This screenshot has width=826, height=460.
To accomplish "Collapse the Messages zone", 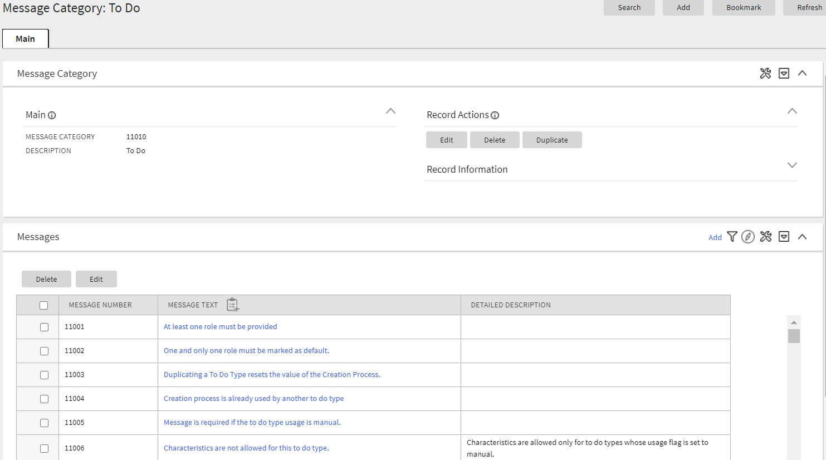I will click(802, 237).
